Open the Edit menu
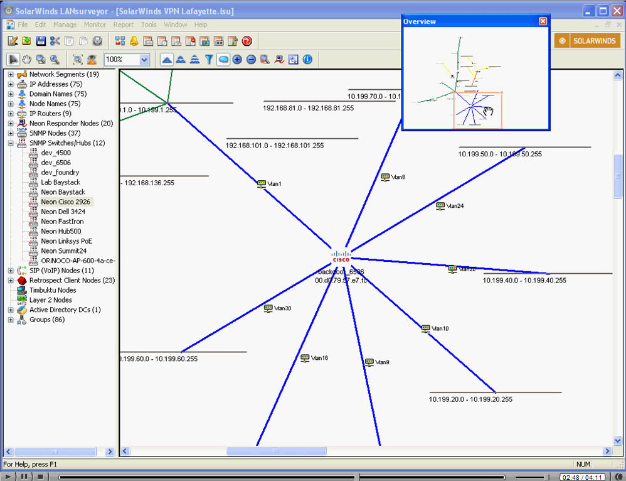Viewport: 626px width, 481px height. [x=40, y=24]
